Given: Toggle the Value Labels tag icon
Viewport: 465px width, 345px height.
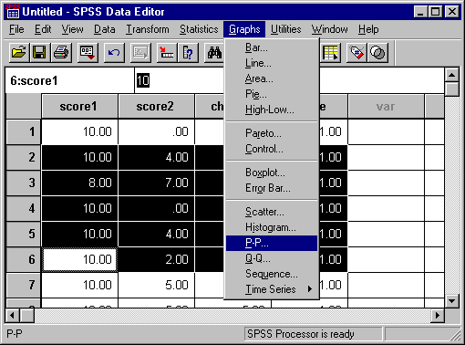Looking at the screenshot, I should [356, 53].
